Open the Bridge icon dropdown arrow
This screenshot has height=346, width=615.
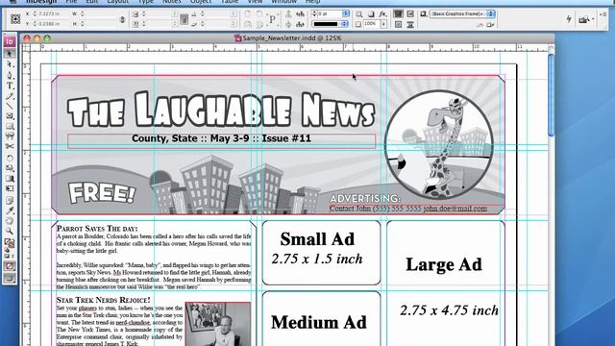(x=593, y=19)
